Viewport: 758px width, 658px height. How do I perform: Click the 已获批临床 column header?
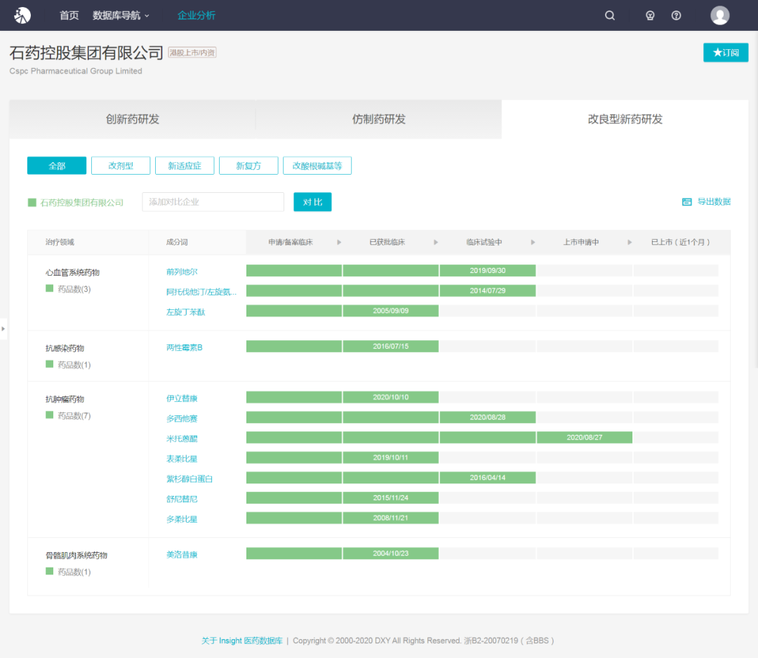387,242
